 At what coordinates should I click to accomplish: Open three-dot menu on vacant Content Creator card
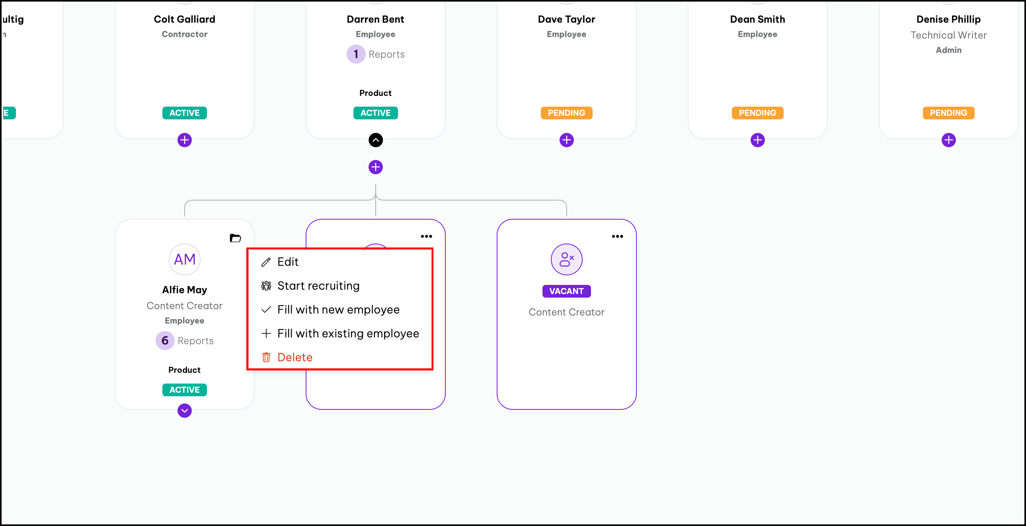(x=617, y=236)
